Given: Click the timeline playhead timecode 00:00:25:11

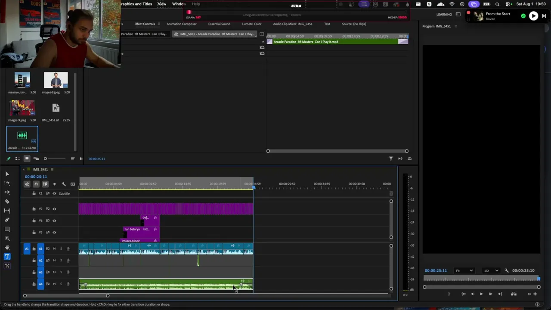Looking at the screenshot, I should point(36,177).
